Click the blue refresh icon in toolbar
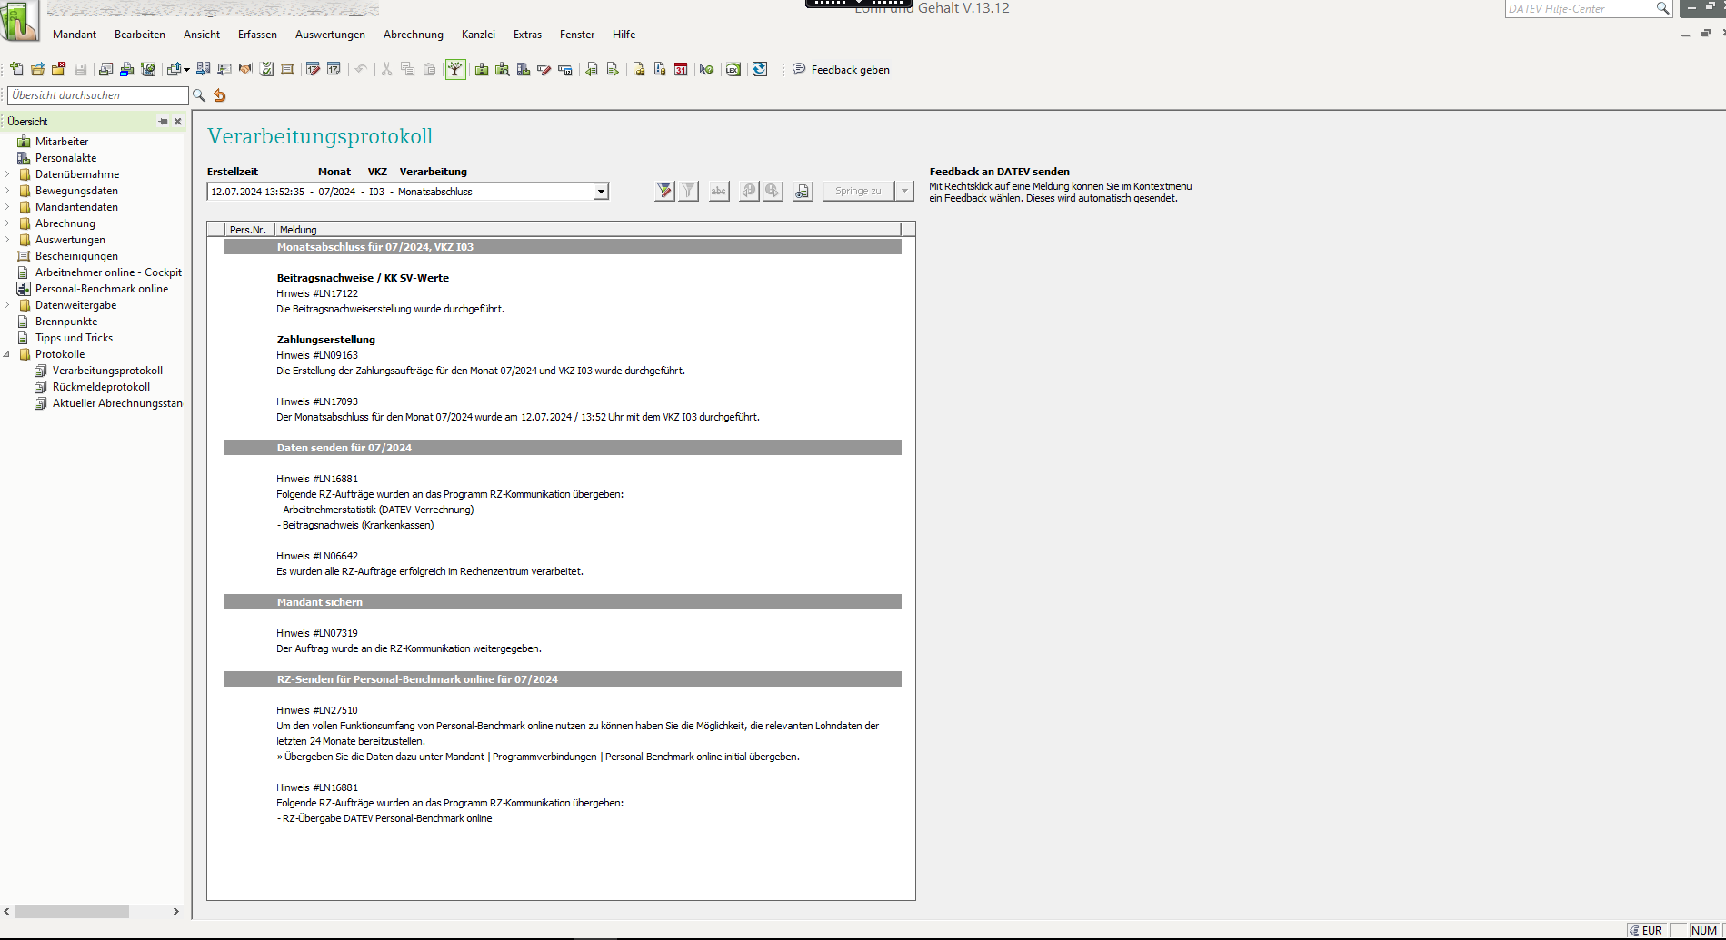The width and height of the screenshot is (1726, 940). tap(760, 70)
